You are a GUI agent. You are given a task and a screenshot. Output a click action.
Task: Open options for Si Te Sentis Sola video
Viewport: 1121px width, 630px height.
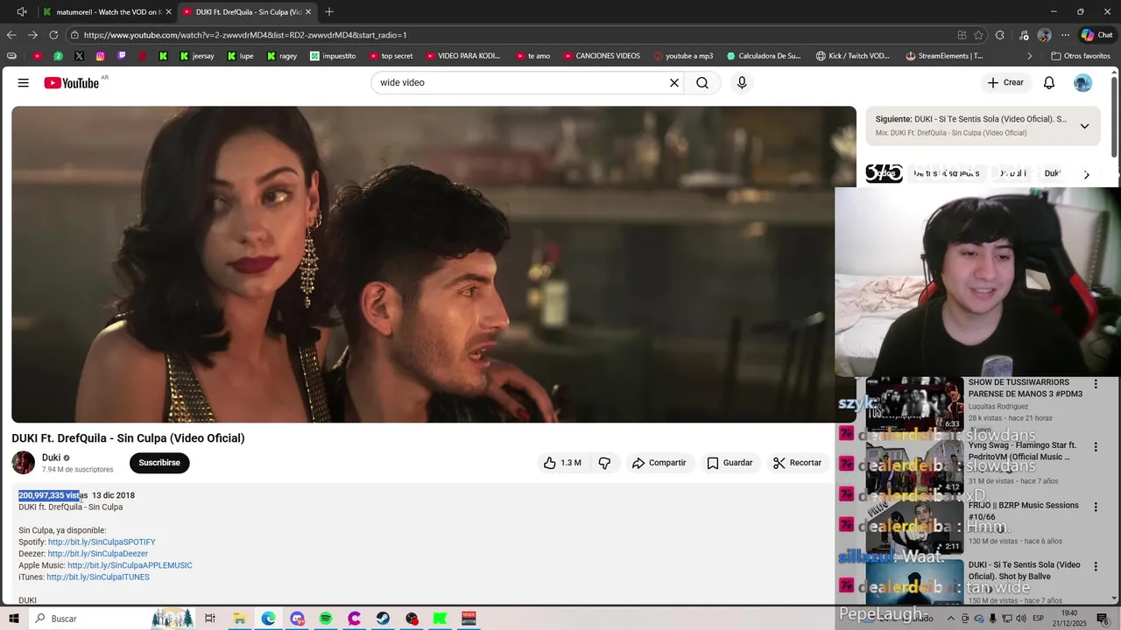point(1096,566)
